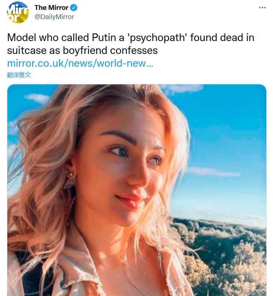Open the three-dot more options menu

[262, 8]
